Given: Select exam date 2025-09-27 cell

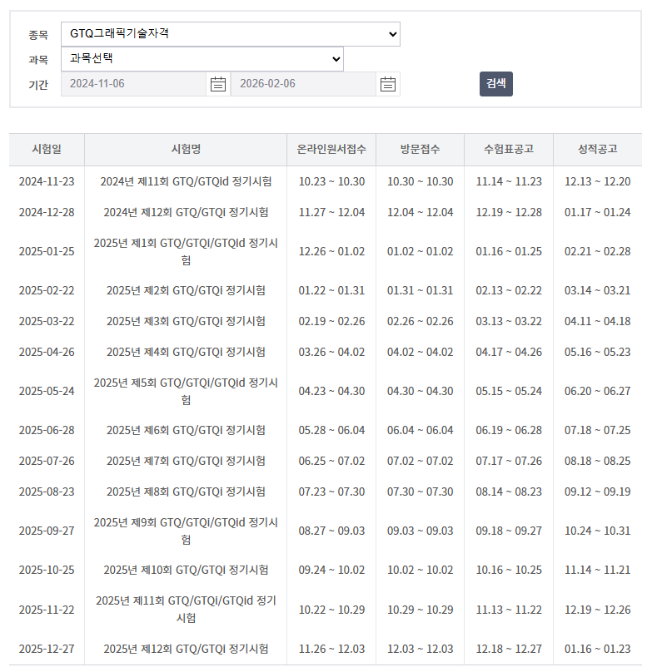Looking at the screenshot, I should coord(47,531).
